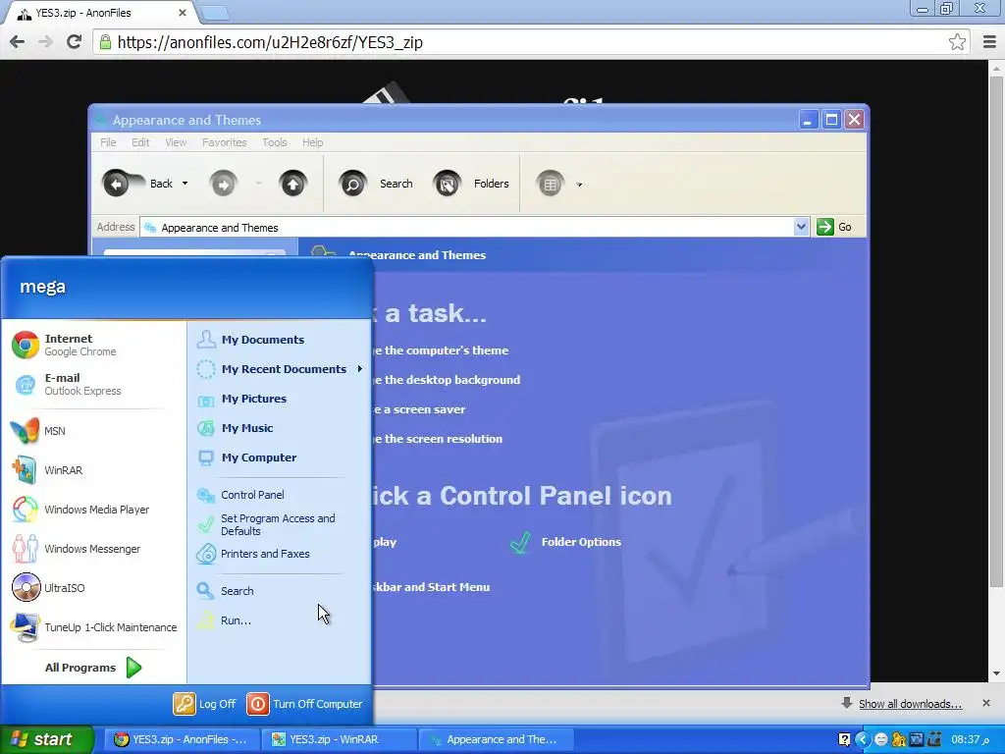This screenshot has height=754, width=1005.
Task: Reload the AnonFiles page
Action: (x=75, y=42)
